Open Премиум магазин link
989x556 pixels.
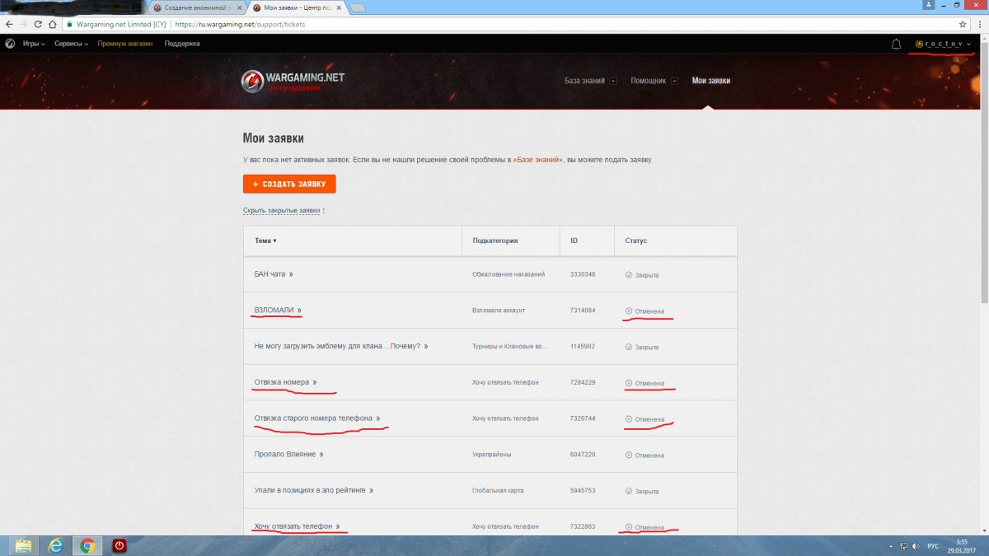[125, 44]
